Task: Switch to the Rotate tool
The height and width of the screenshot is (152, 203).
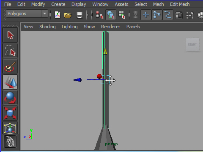Action: (x=10, y=98)
